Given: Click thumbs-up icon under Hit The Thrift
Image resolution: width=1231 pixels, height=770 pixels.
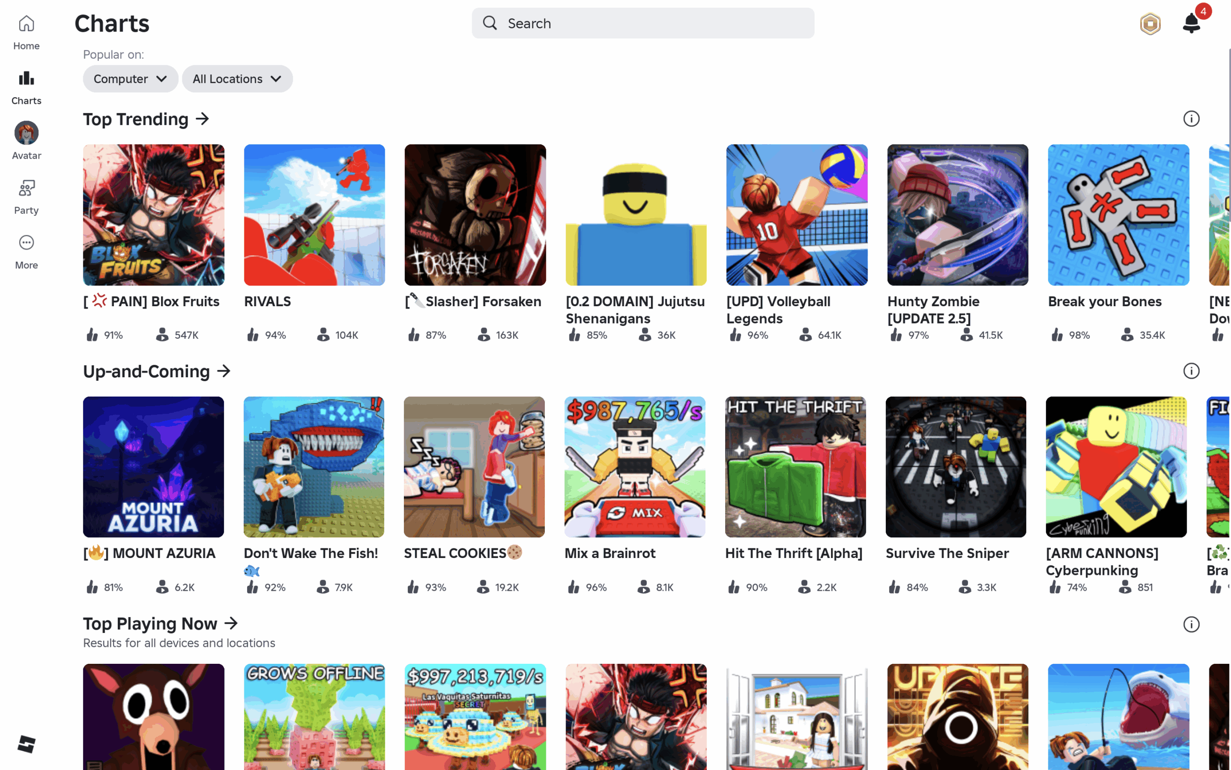Looking at the screenshot, I should (x=734, y=587).
